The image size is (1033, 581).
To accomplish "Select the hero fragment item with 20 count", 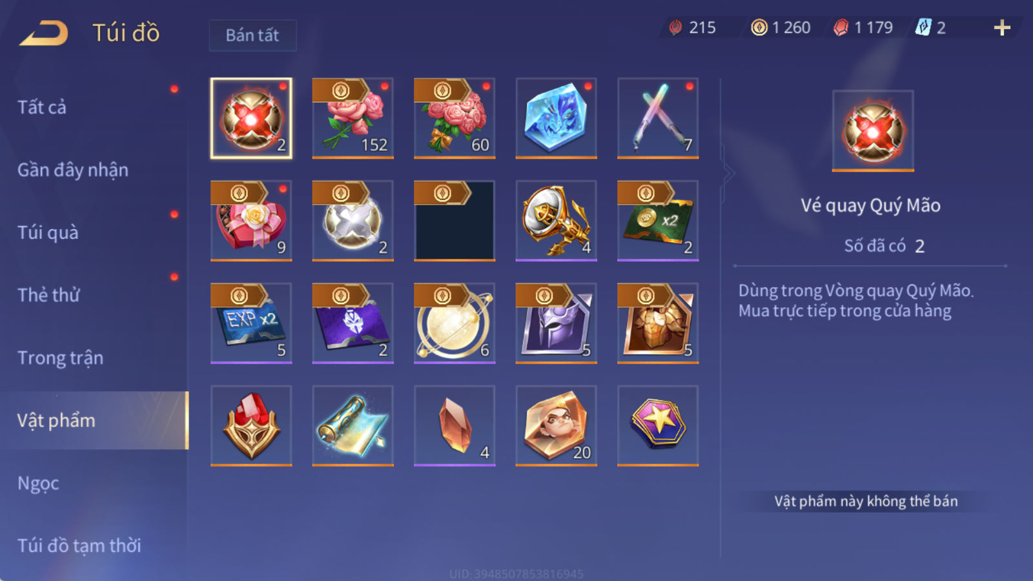I will (x=556, y=426).
